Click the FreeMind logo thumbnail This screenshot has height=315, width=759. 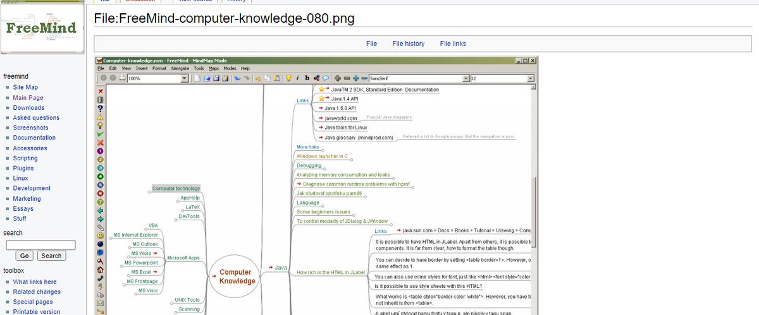click(x=41, y=28)
